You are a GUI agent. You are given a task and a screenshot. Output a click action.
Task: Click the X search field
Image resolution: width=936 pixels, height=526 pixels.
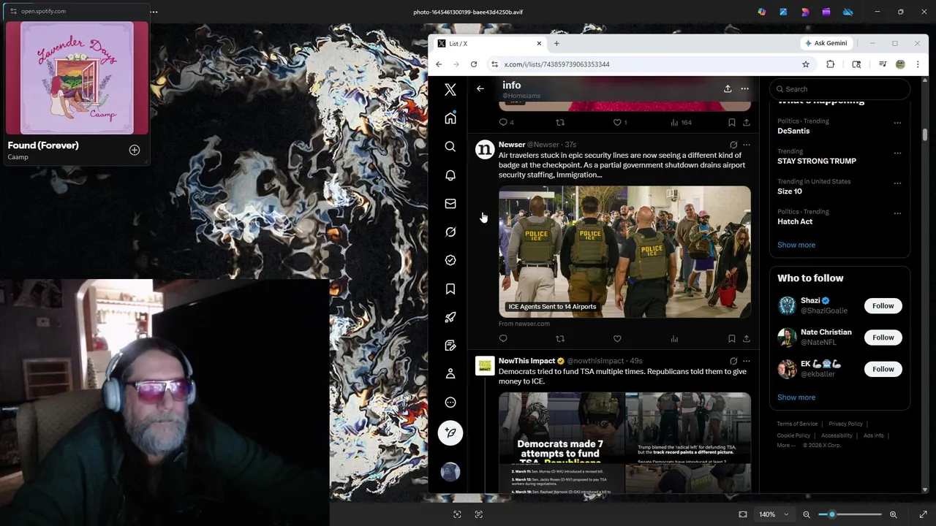pyautogui.click(x=839, y=89)
